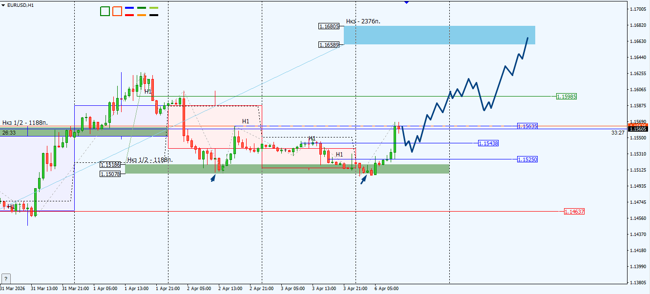
Task: Select the light green line color bar
Action: coord(154,8)
